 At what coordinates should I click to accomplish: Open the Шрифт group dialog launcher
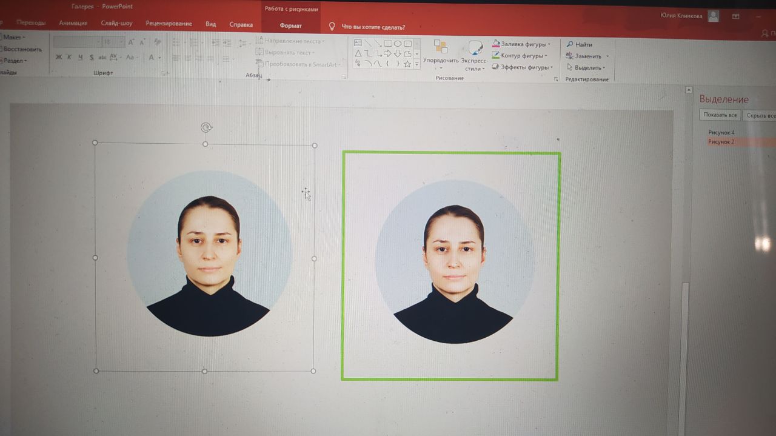click(x=164, y=73)
